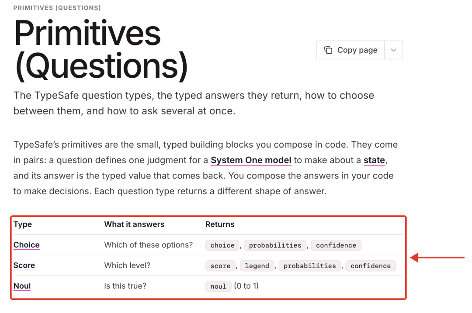The width and height of the screenshot is (472, 313).
Task: Click the choice code tag
Action: [x=222, y=245]
